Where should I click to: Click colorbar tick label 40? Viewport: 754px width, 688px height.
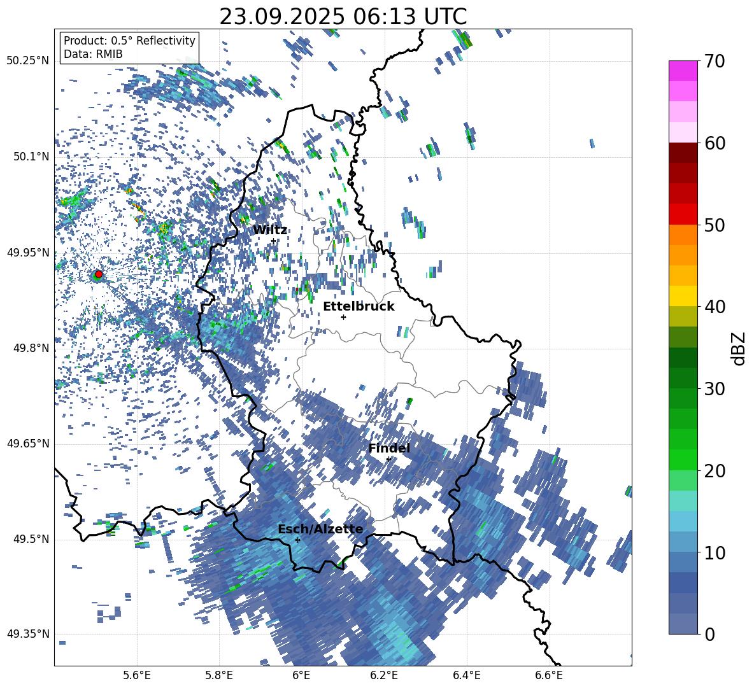714,307
